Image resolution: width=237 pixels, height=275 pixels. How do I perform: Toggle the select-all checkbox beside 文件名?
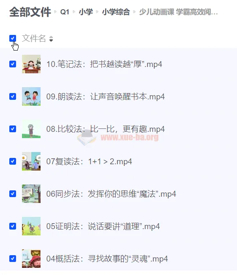coord(13,38)
